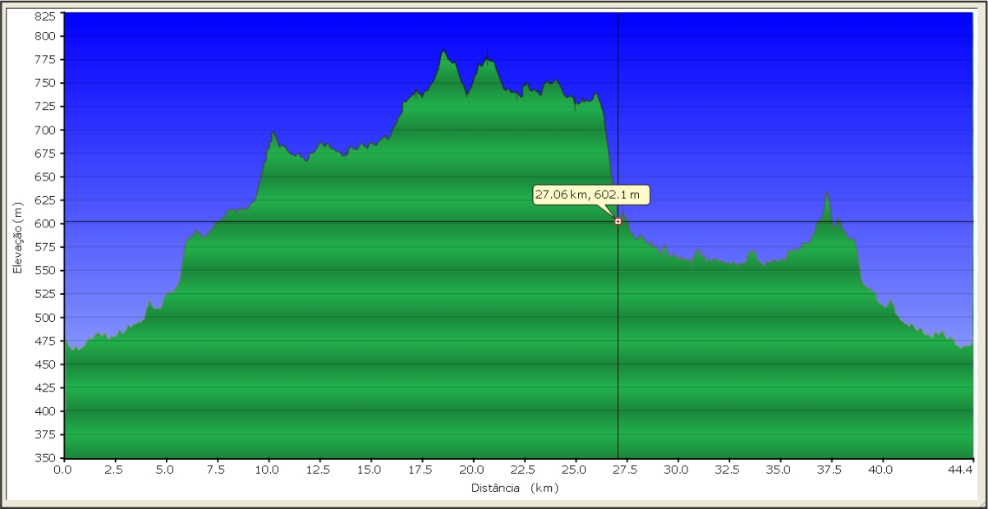Select the 350 elevation axis label
Screen dimensions: 988x509
(45, 457)
